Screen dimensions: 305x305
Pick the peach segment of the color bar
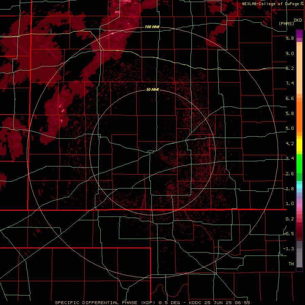[299, 68]
